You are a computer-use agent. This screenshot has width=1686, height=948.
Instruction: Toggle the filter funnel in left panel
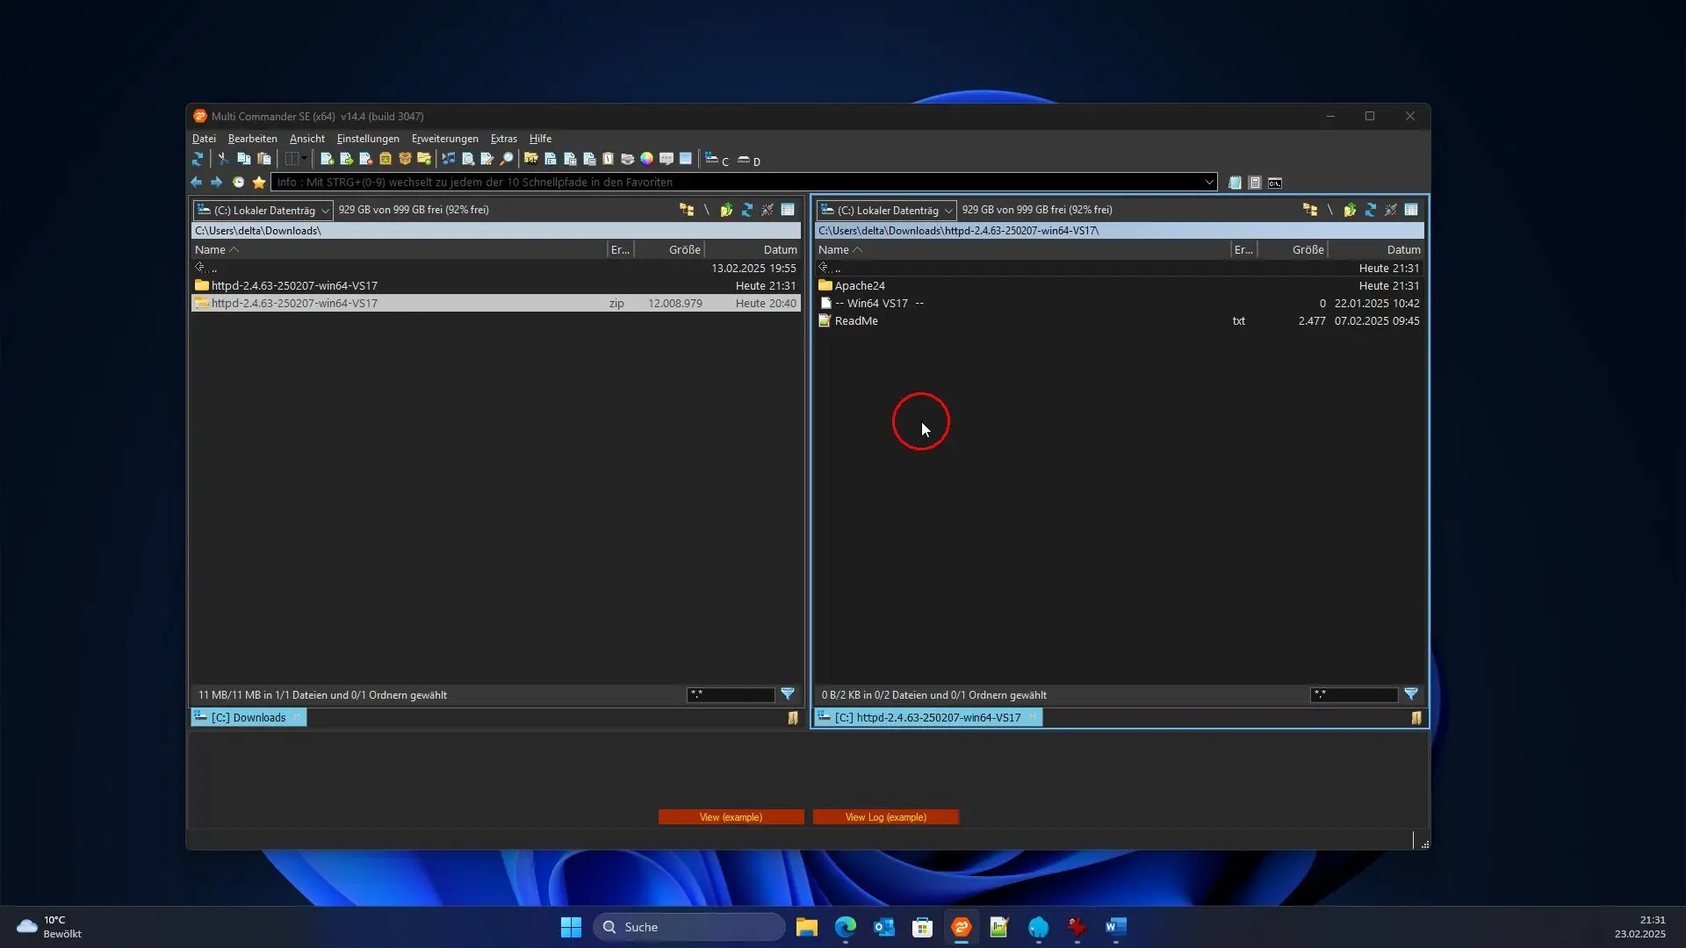788,693
